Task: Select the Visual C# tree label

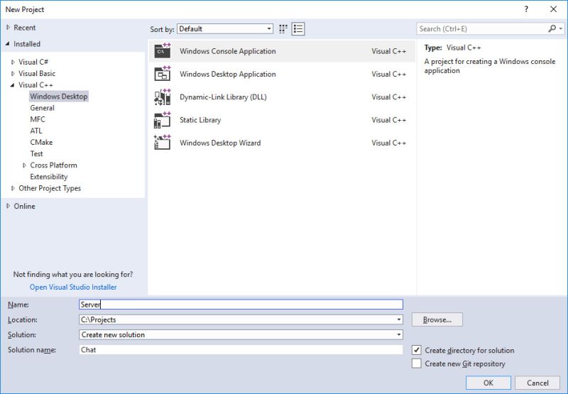Action: 33,62
